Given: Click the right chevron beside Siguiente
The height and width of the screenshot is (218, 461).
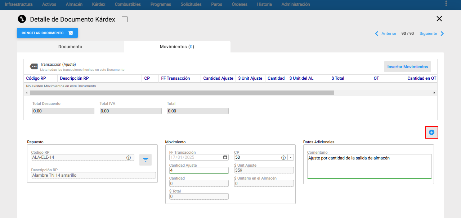Looking at the screenshot, I should pyautogui.click(x=442, y=33).
